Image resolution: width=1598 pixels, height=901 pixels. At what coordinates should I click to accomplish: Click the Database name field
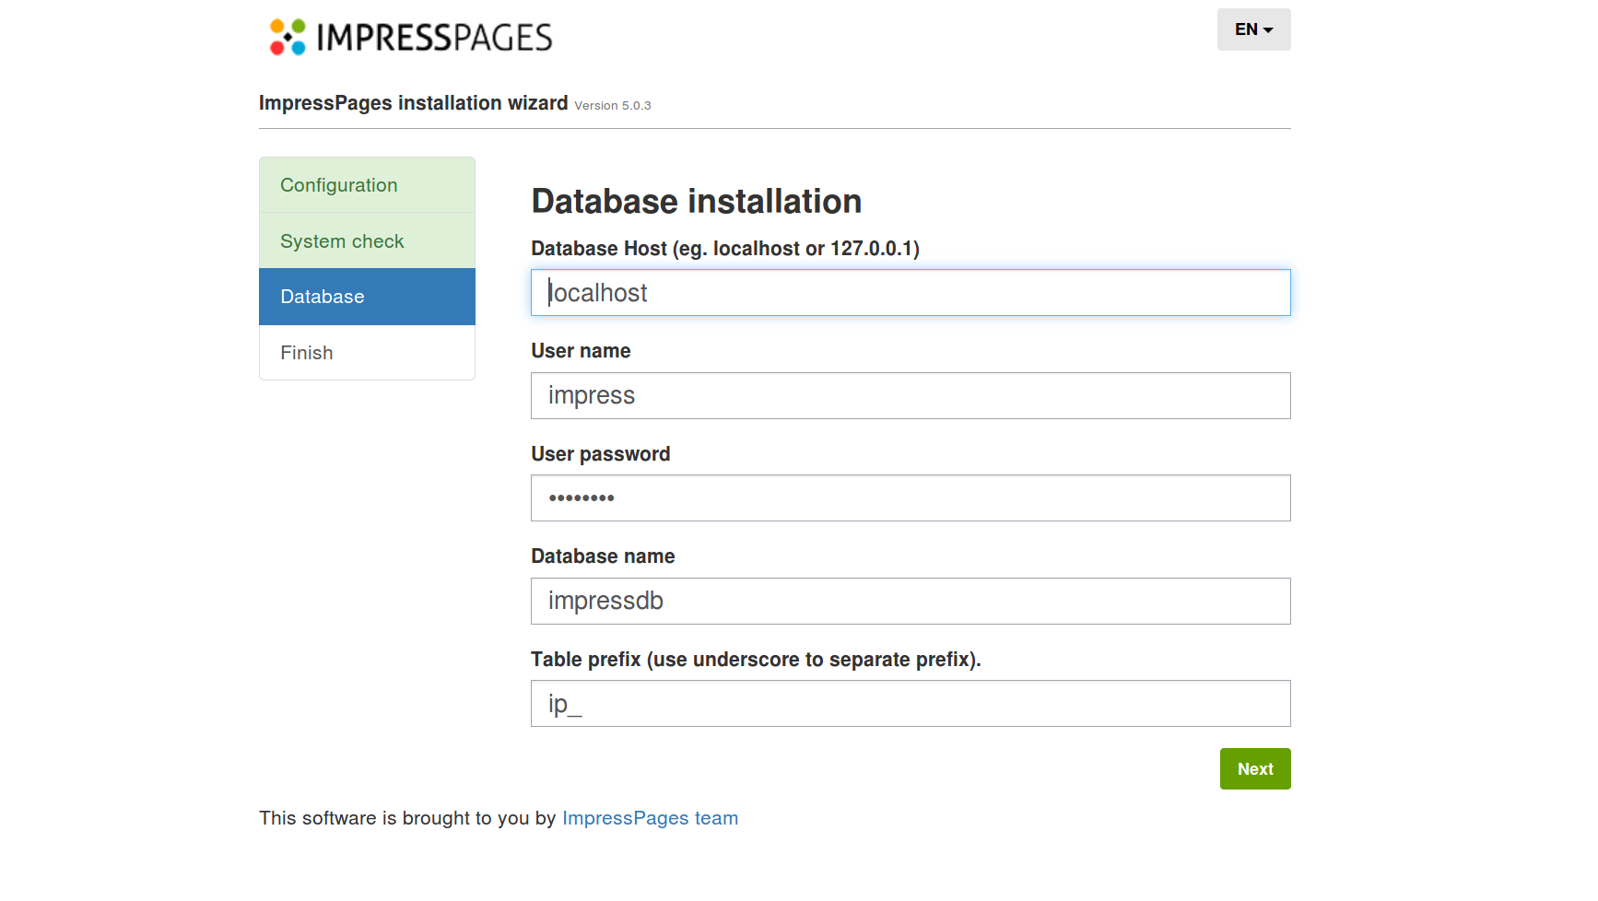(911, 601)
